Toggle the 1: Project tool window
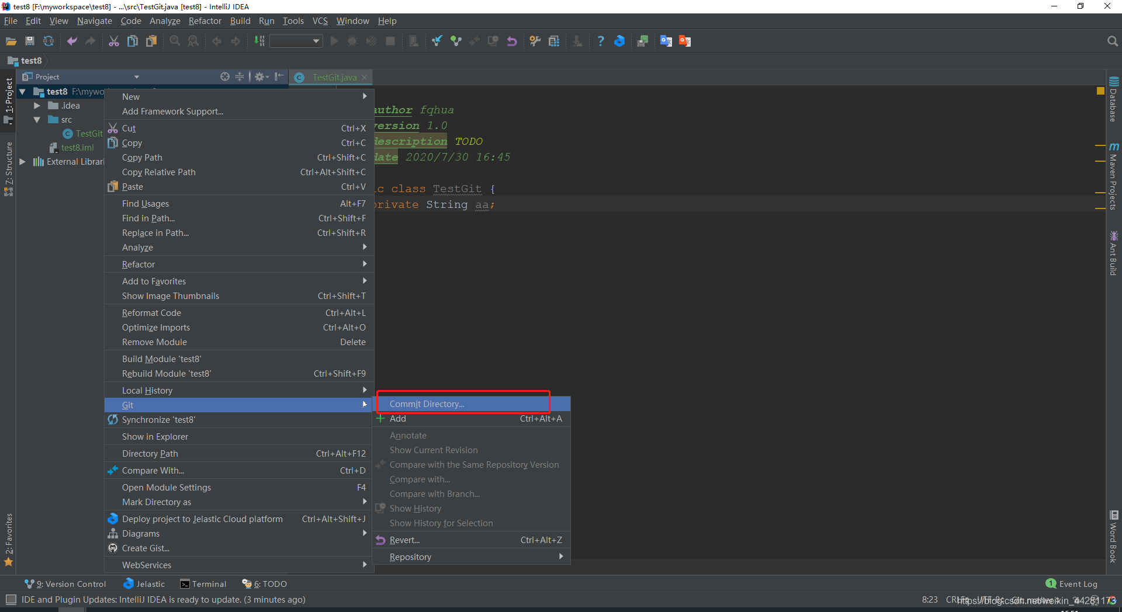Viewport: 1122px width, 612px height. (8, 101)
